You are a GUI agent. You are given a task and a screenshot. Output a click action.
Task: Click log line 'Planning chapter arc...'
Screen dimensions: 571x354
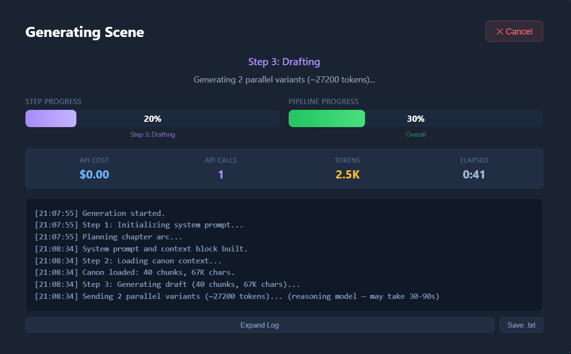tap(108, 237)
